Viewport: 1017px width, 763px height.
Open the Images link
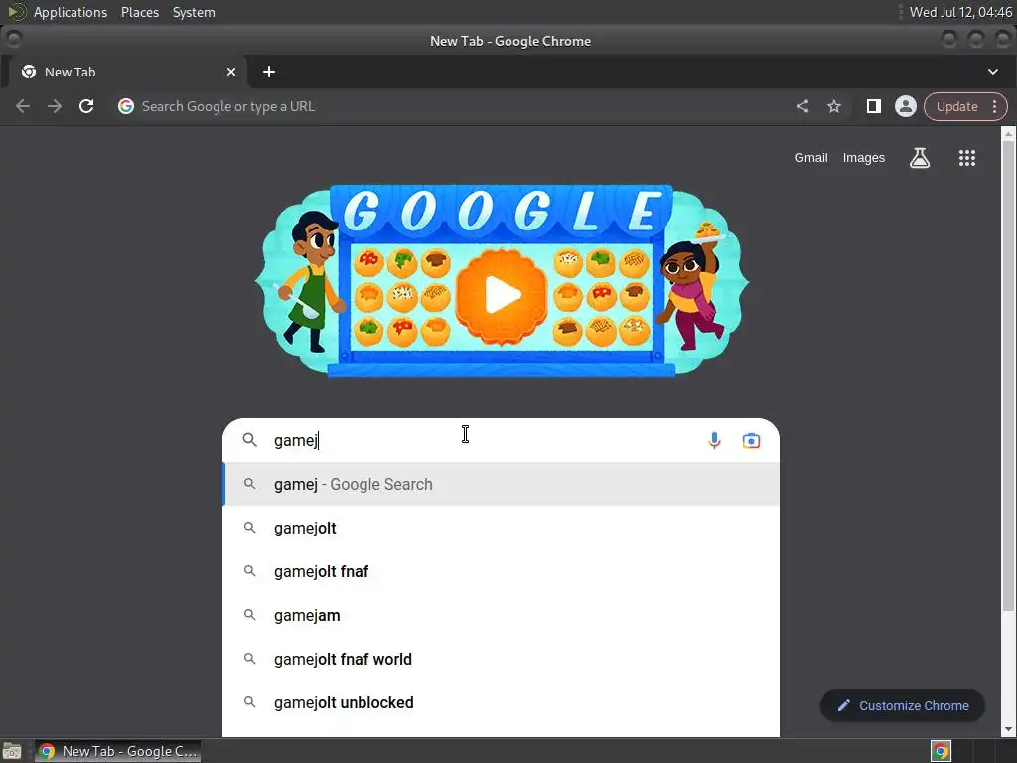pos(863,158)
